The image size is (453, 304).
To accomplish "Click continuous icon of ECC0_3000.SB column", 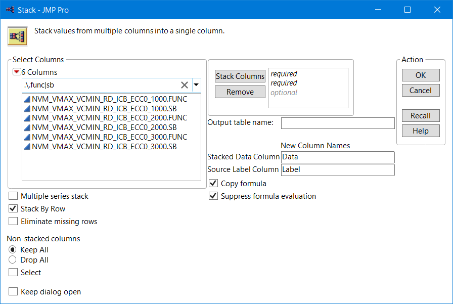I will coord(27,147).
